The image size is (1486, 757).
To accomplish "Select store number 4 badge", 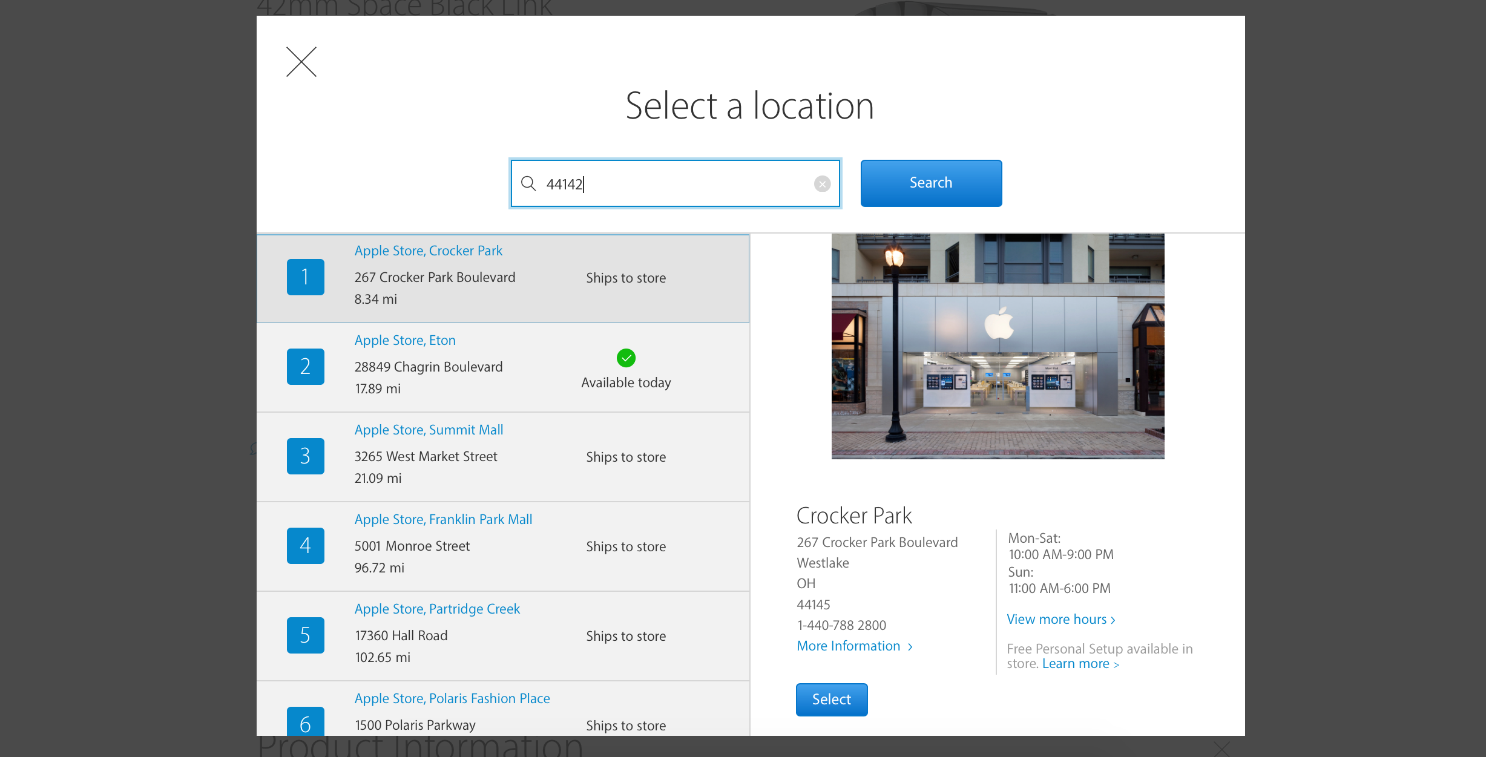I will pyautogui.click(x=306, y=546).
